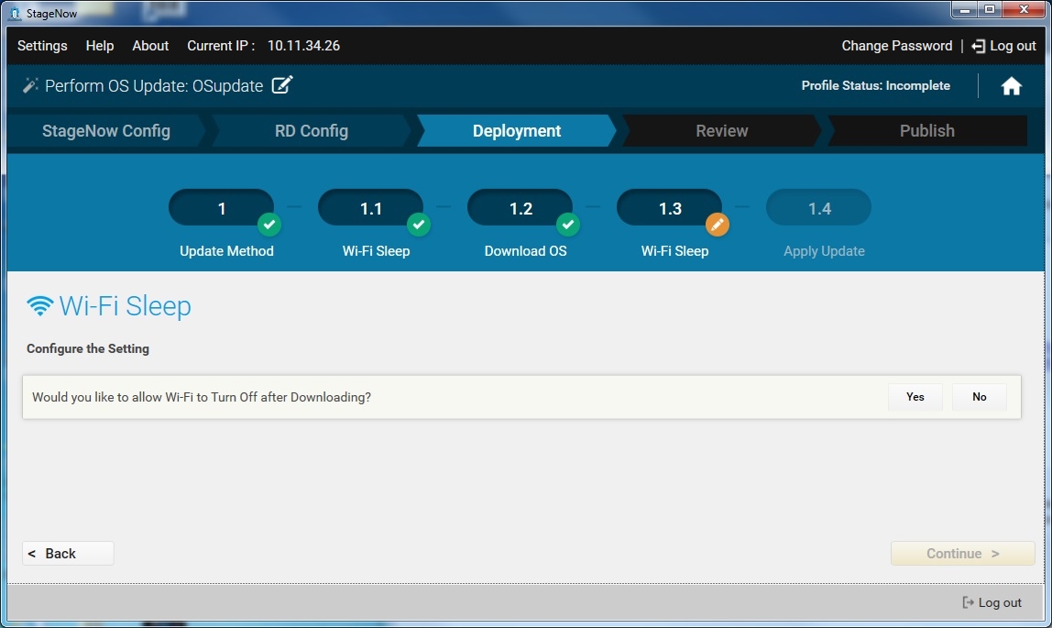Click the orange pencil badge on step 1.3
The width and height of the screenshot is (1052, 628).
(x=718, y=224)
